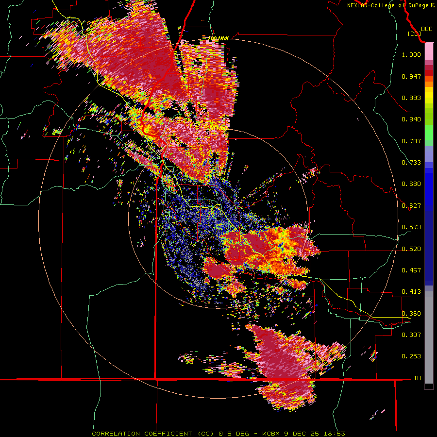The image size is (437, 437).
Task: Click the 50 NMI range ring label
Action: pos(218,128)
